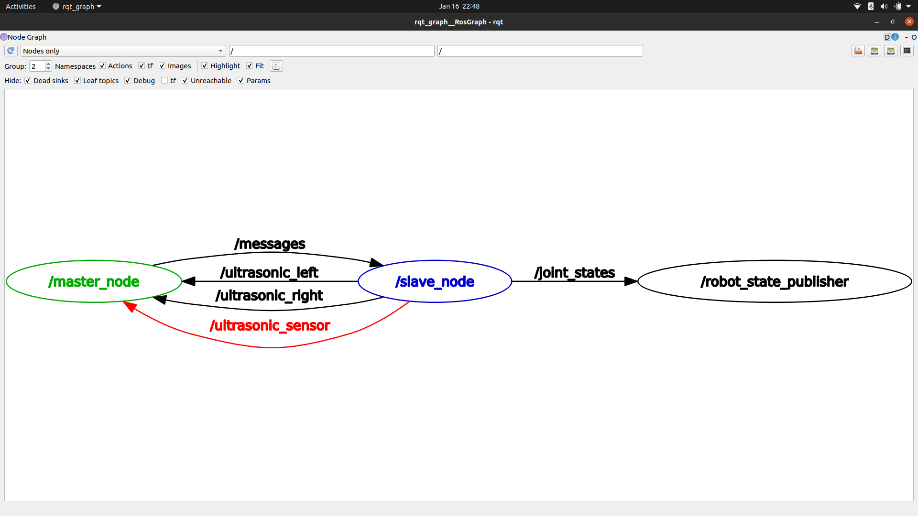
Task: Toggle the Hide Dead sinks checkbox
Action: (x=28, y=80)
